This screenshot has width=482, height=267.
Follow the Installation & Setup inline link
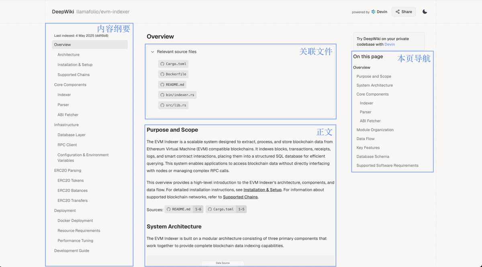pyautogui.click(x=262, y=190)
